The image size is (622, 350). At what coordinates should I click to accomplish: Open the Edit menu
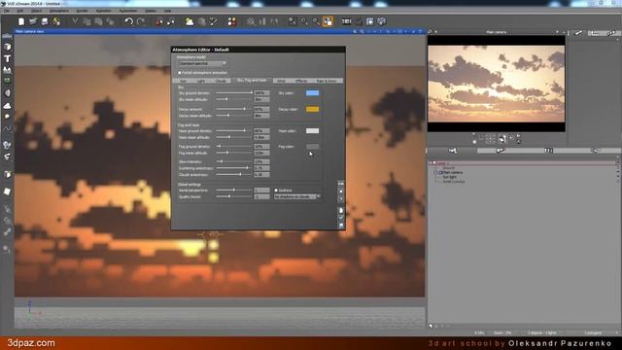[x=19, y=11]
